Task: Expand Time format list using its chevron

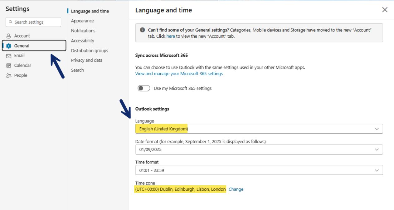Action: pyautogui.click(x=377, y=170)
